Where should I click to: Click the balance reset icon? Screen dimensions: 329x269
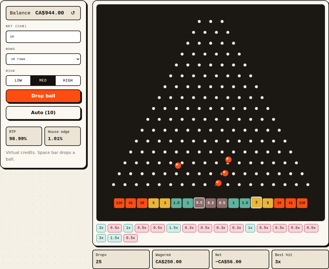click(73, 13)
